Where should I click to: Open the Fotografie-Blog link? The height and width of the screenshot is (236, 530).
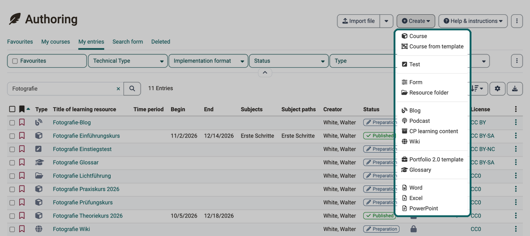[71, 122]
